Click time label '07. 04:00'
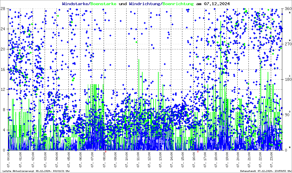Screen dimensions: 292x173 (57, 160)
